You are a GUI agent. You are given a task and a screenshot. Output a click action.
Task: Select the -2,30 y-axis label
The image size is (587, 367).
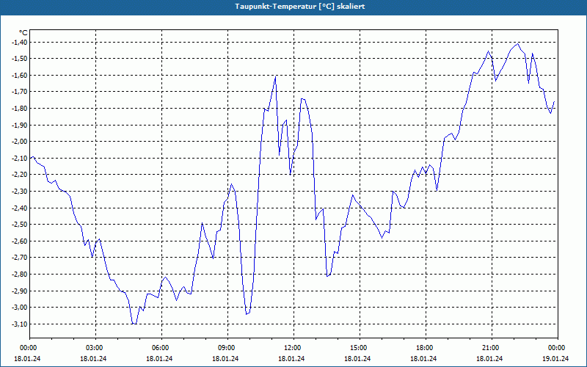tap(20, 192)
